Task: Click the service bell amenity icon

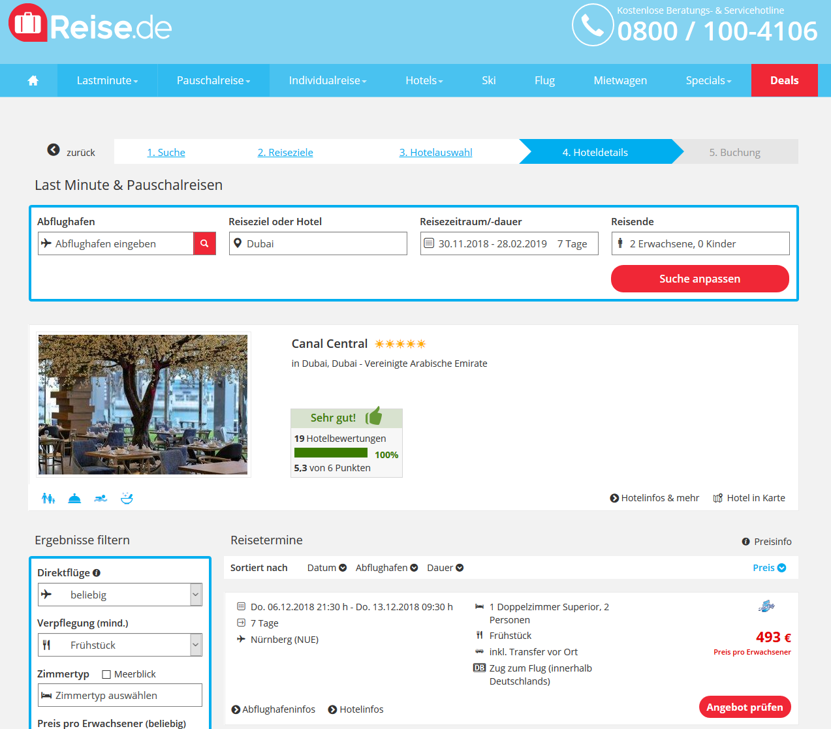Action: (x=74, y=499)
